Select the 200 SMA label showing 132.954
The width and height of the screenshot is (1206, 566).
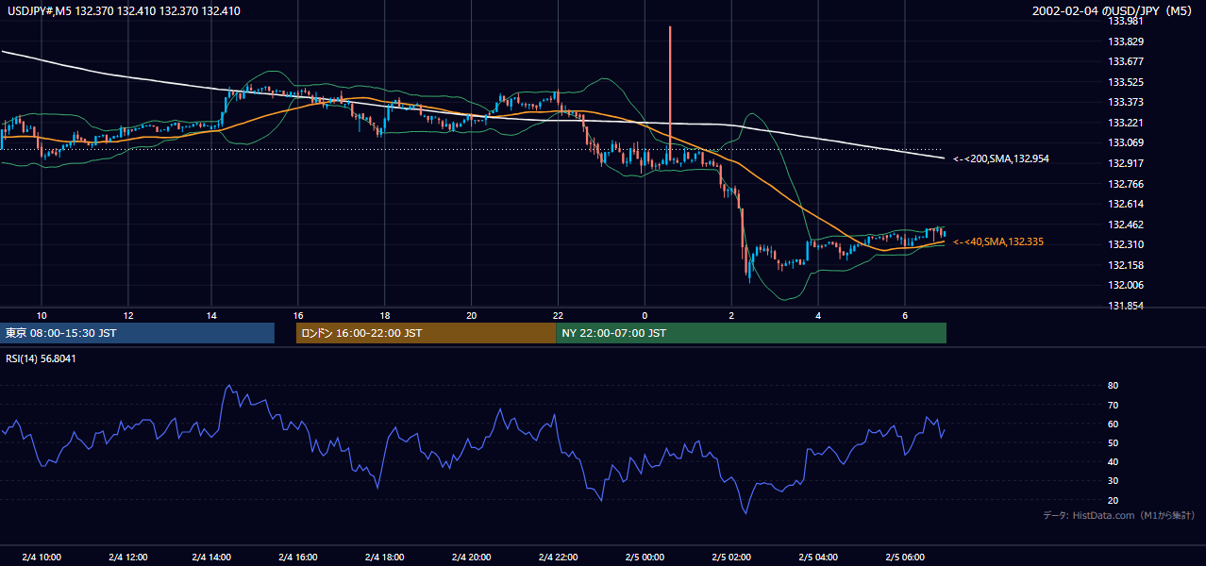[x=1001, y=158]
